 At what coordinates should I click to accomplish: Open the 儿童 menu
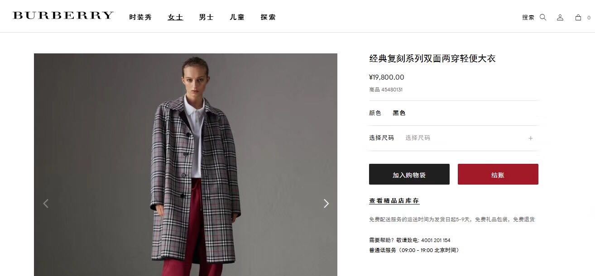[237, 17]
